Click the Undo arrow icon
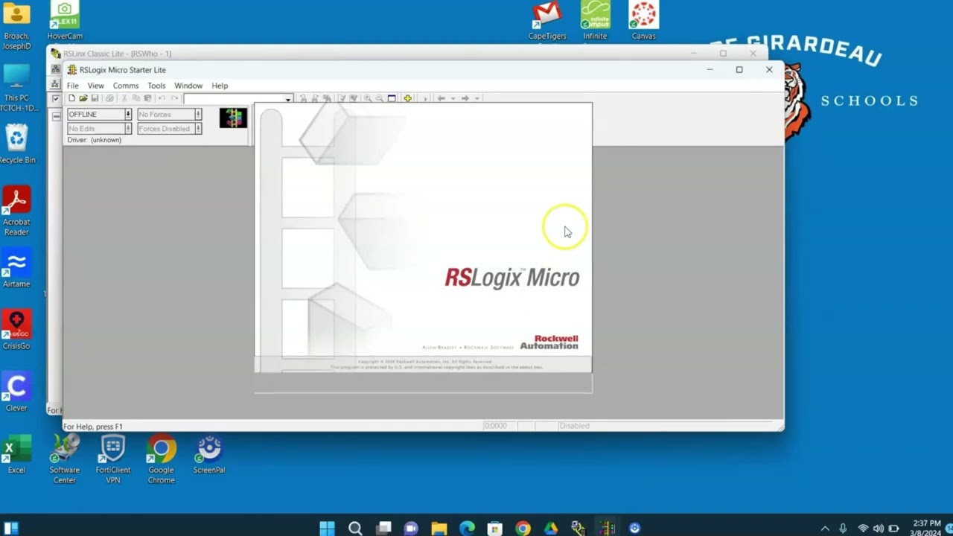Viewport: 953px width, 536px height. 162,98
